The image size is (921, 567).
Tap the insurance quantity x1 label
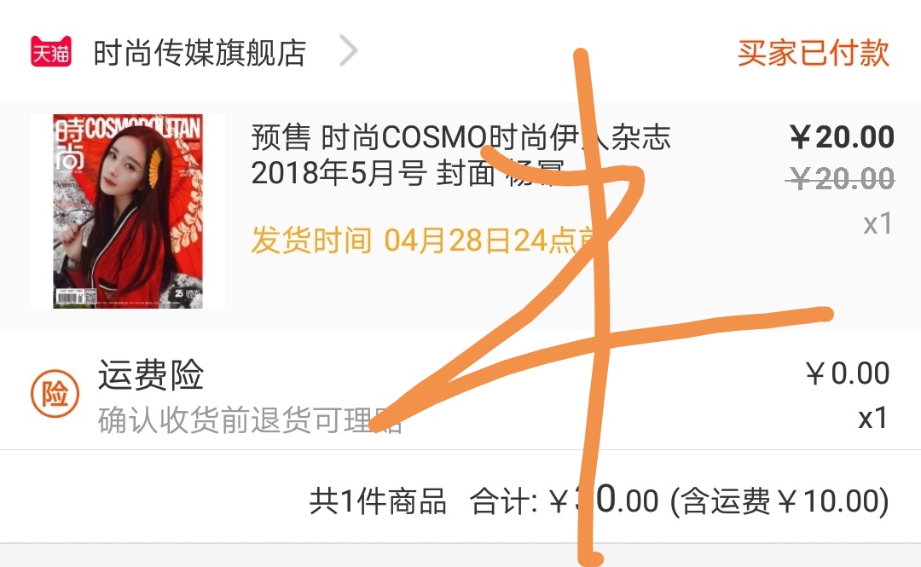tap(873, 419)
